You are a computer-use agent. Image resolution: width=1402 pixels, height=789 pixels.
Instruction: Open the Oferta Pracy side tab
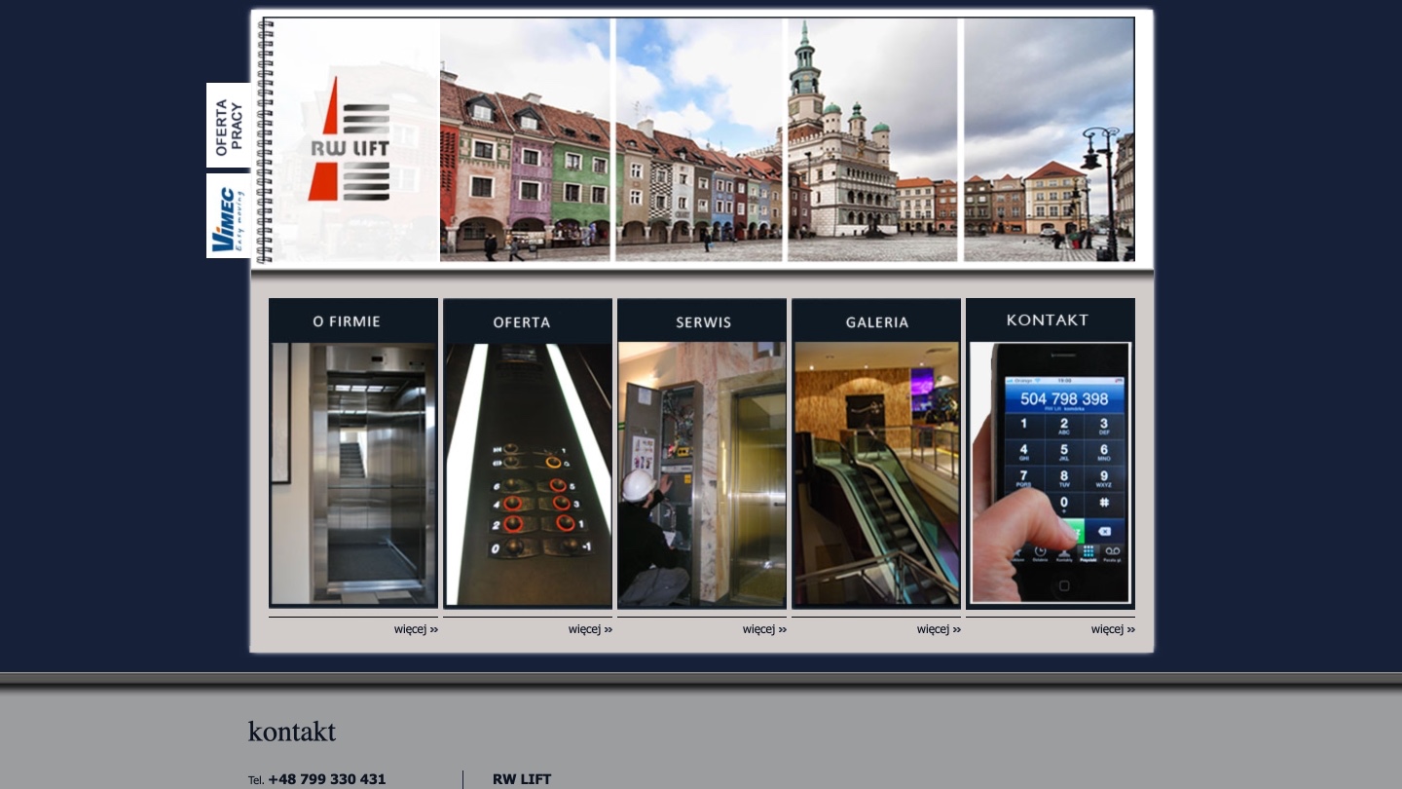point(229,126)
